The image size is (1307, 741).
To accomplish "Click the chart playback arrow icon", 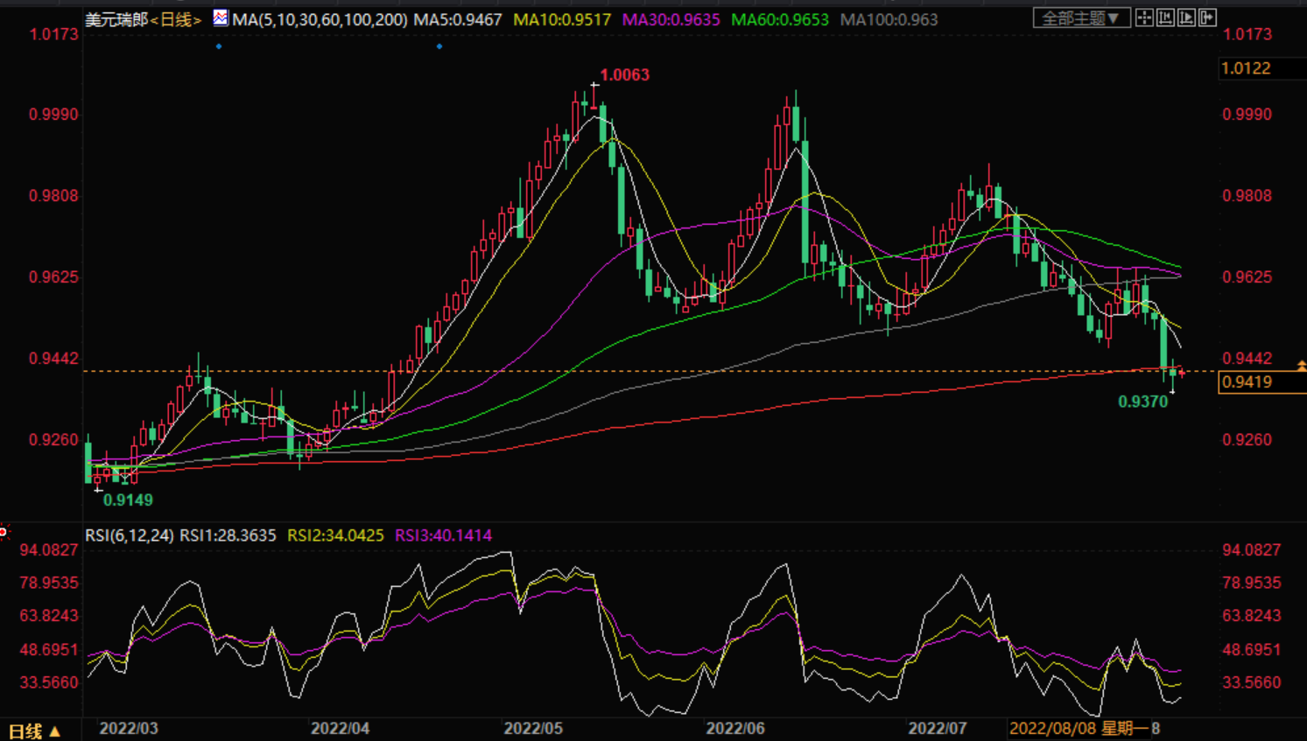I will click(x=1186, y=17).
